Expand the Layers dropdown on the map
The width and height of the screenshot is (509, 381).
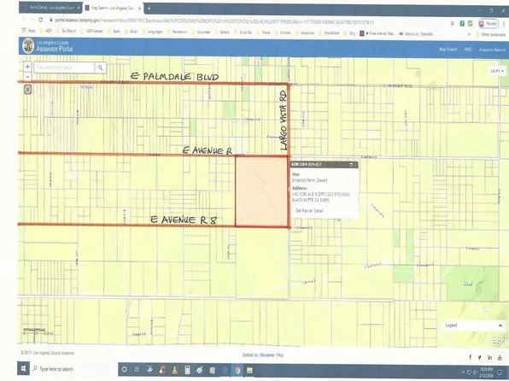497,71
